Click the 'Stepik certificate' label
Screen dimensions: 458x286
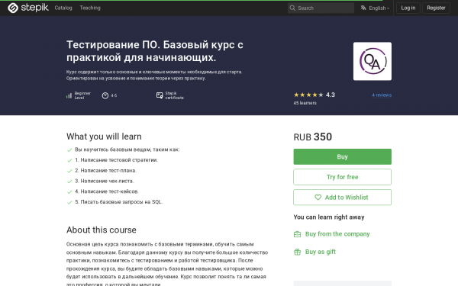[174, 95]
